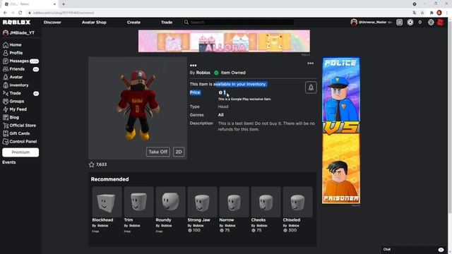This screenshot has height=254, width=452.
Task: Open the Avatar Shop tab
Action: click(94, 22)
